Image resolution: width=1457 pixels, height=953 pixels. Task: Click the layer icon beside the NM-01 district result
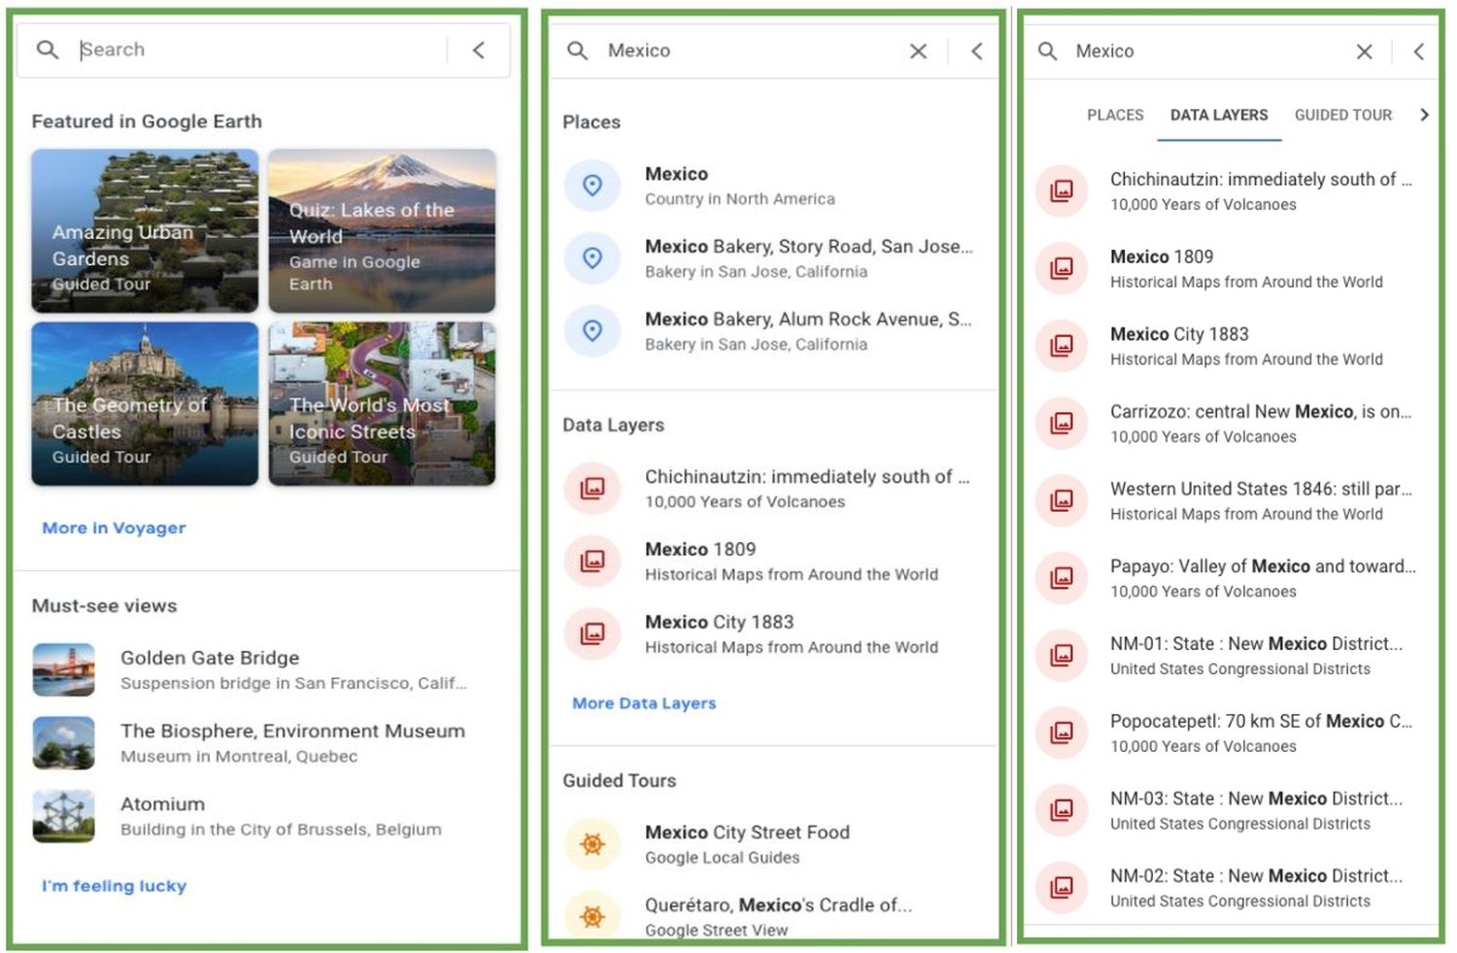(1062, 655)
